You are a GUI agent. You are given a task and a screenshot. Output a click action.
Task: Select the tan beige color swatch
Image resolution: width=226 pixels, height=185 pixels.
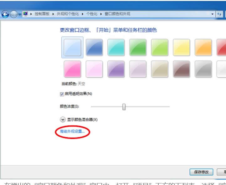click(160, 69)
